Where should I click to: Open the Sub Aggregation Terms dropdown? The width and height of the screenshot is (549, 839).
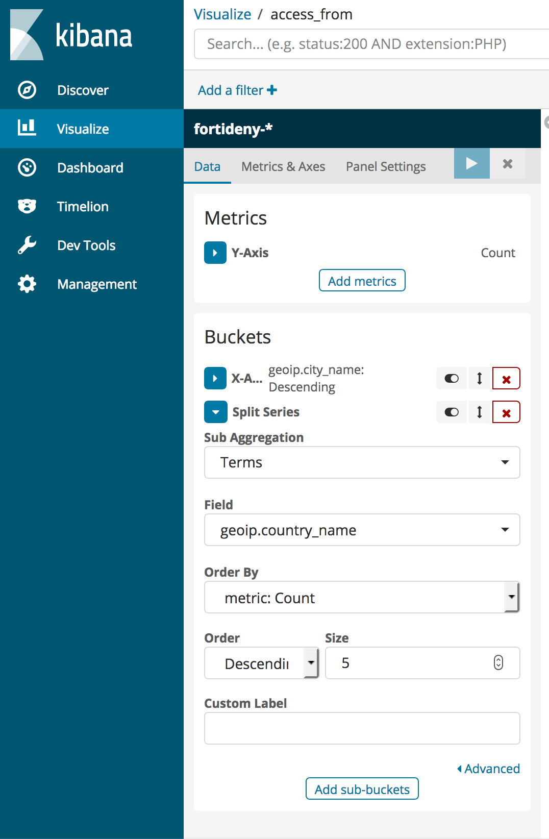click(362, 462)
